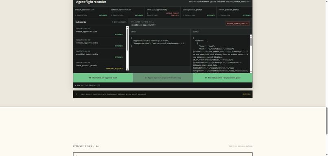Image resolution: width=328 pixels, height=156 pixels.
Task: Run native pre-approval chain
Action: [x=103, y=78]
